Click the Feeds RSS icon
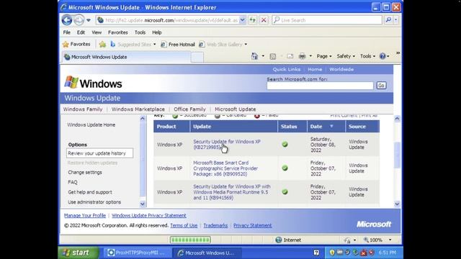This screenshot has height=259, width=461. pos(273,56)
